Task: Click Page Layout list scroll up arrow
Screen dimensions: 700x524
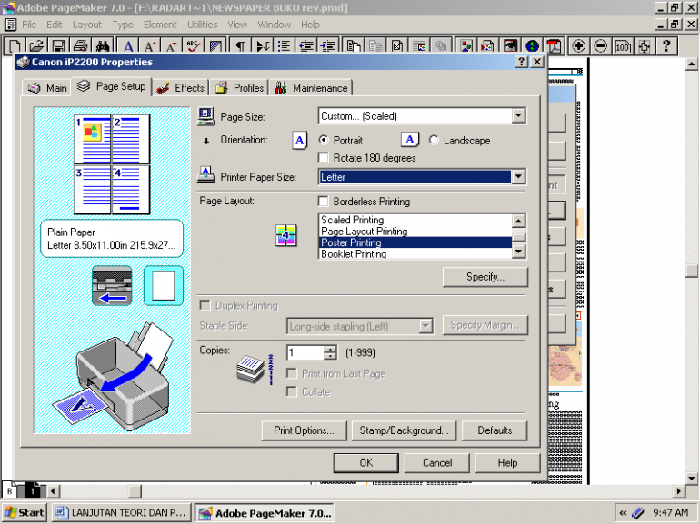Action: tap(518, 221)
